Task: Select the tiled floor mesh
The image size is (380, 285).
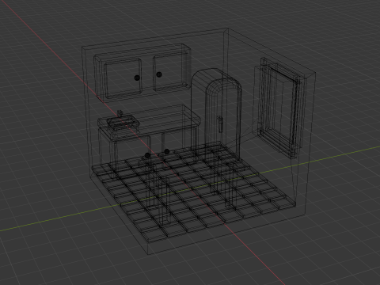Action: 194,192
